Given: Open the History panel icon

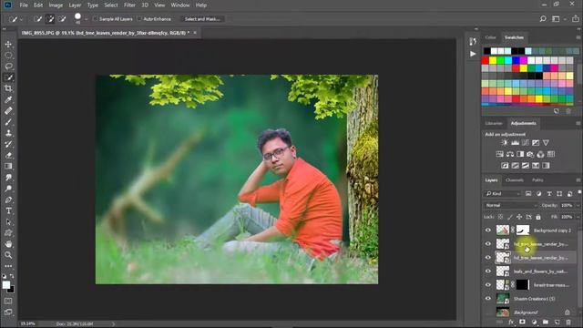Looking at the screenshot, I should [x=473, y=41].
